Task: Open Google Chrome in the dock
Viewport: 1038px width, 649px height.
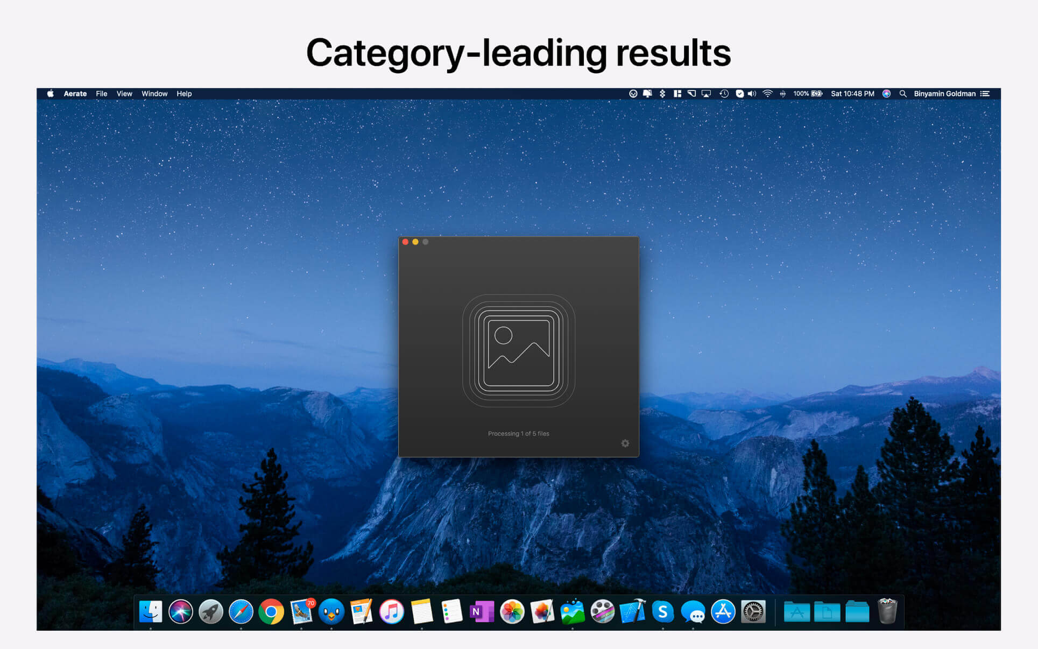Action: pos(271,612)
